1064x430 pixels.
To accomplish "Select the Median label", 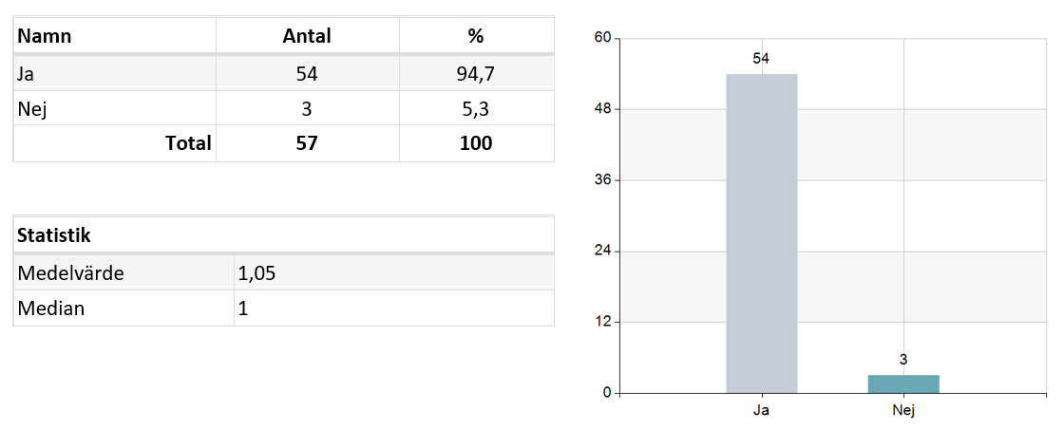I will 51,308.
